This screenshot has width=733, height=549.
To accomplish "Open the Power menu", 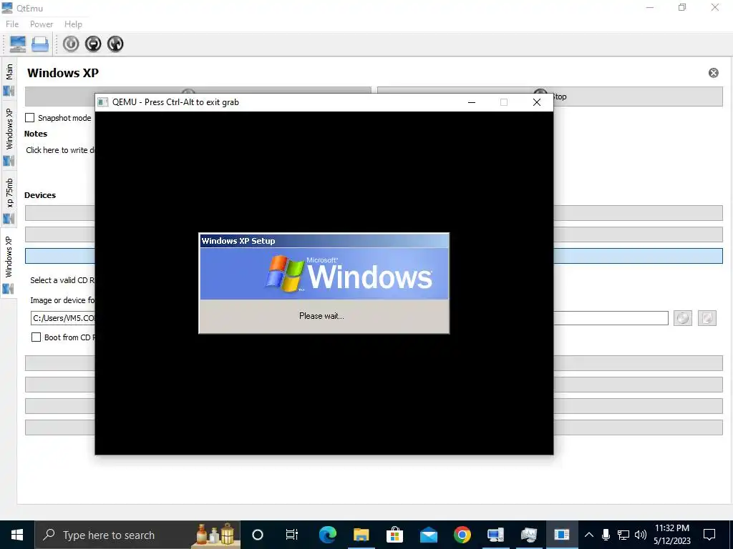I will (x=42, y=24).
